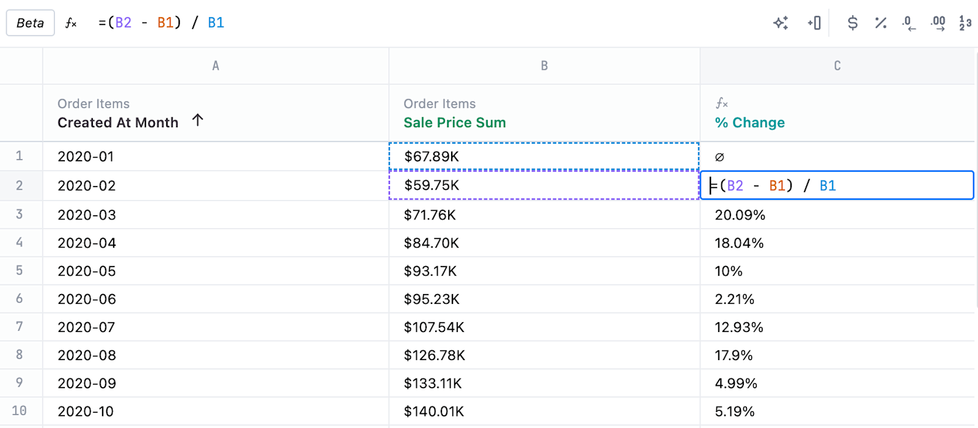Apply currency dollar format
The height and width of the screenshot is (428, 978).
pos(852,23)
